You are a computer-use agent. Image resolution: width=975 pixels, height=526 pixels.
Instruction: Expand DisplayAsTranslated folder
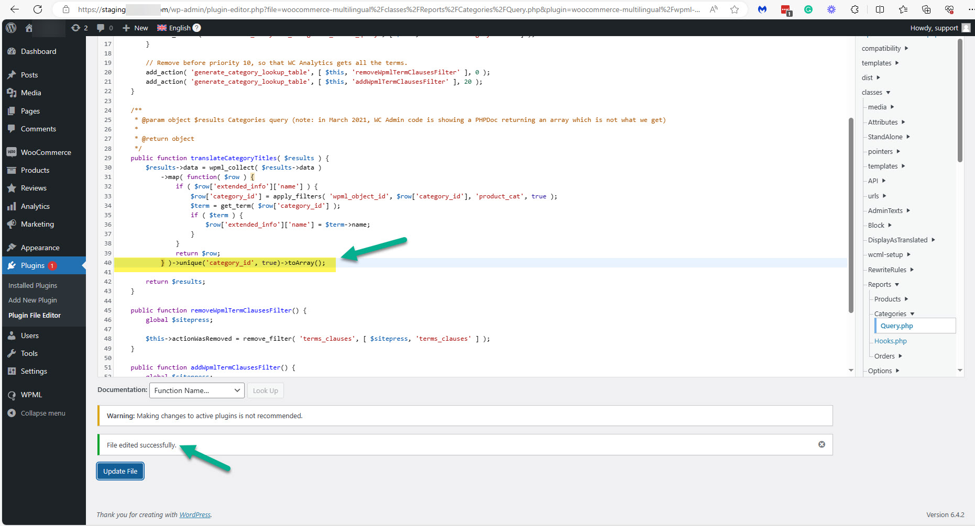(x=902, y=240)
